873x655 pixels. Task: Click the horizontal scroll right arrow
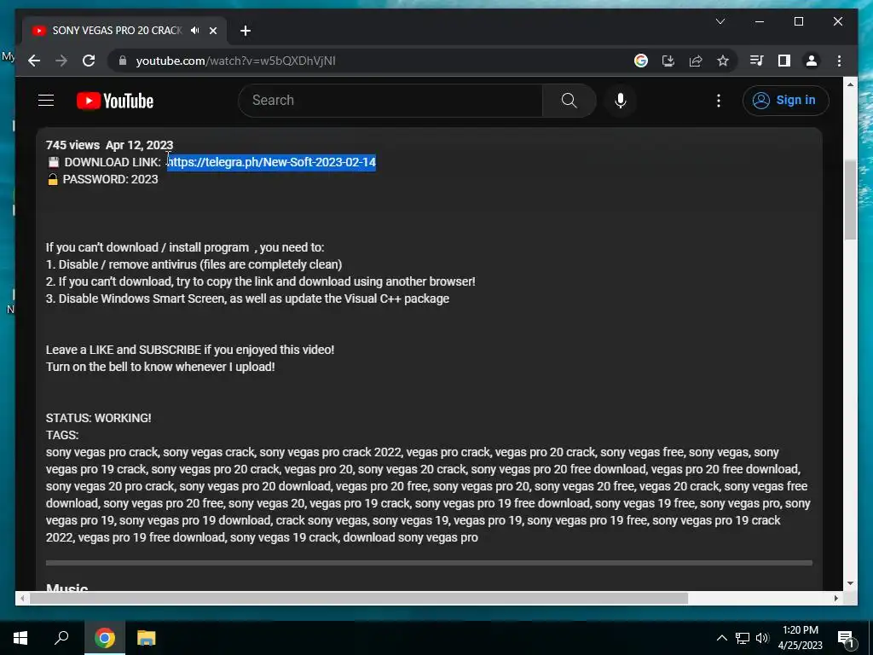point(835,598)
